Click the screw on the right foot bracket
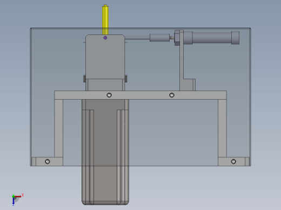The width and height of the screenshot is (281, 210). click(x=233, y=162)
